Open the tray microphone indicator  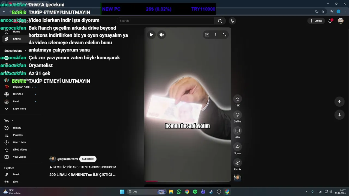click(312, 192)
